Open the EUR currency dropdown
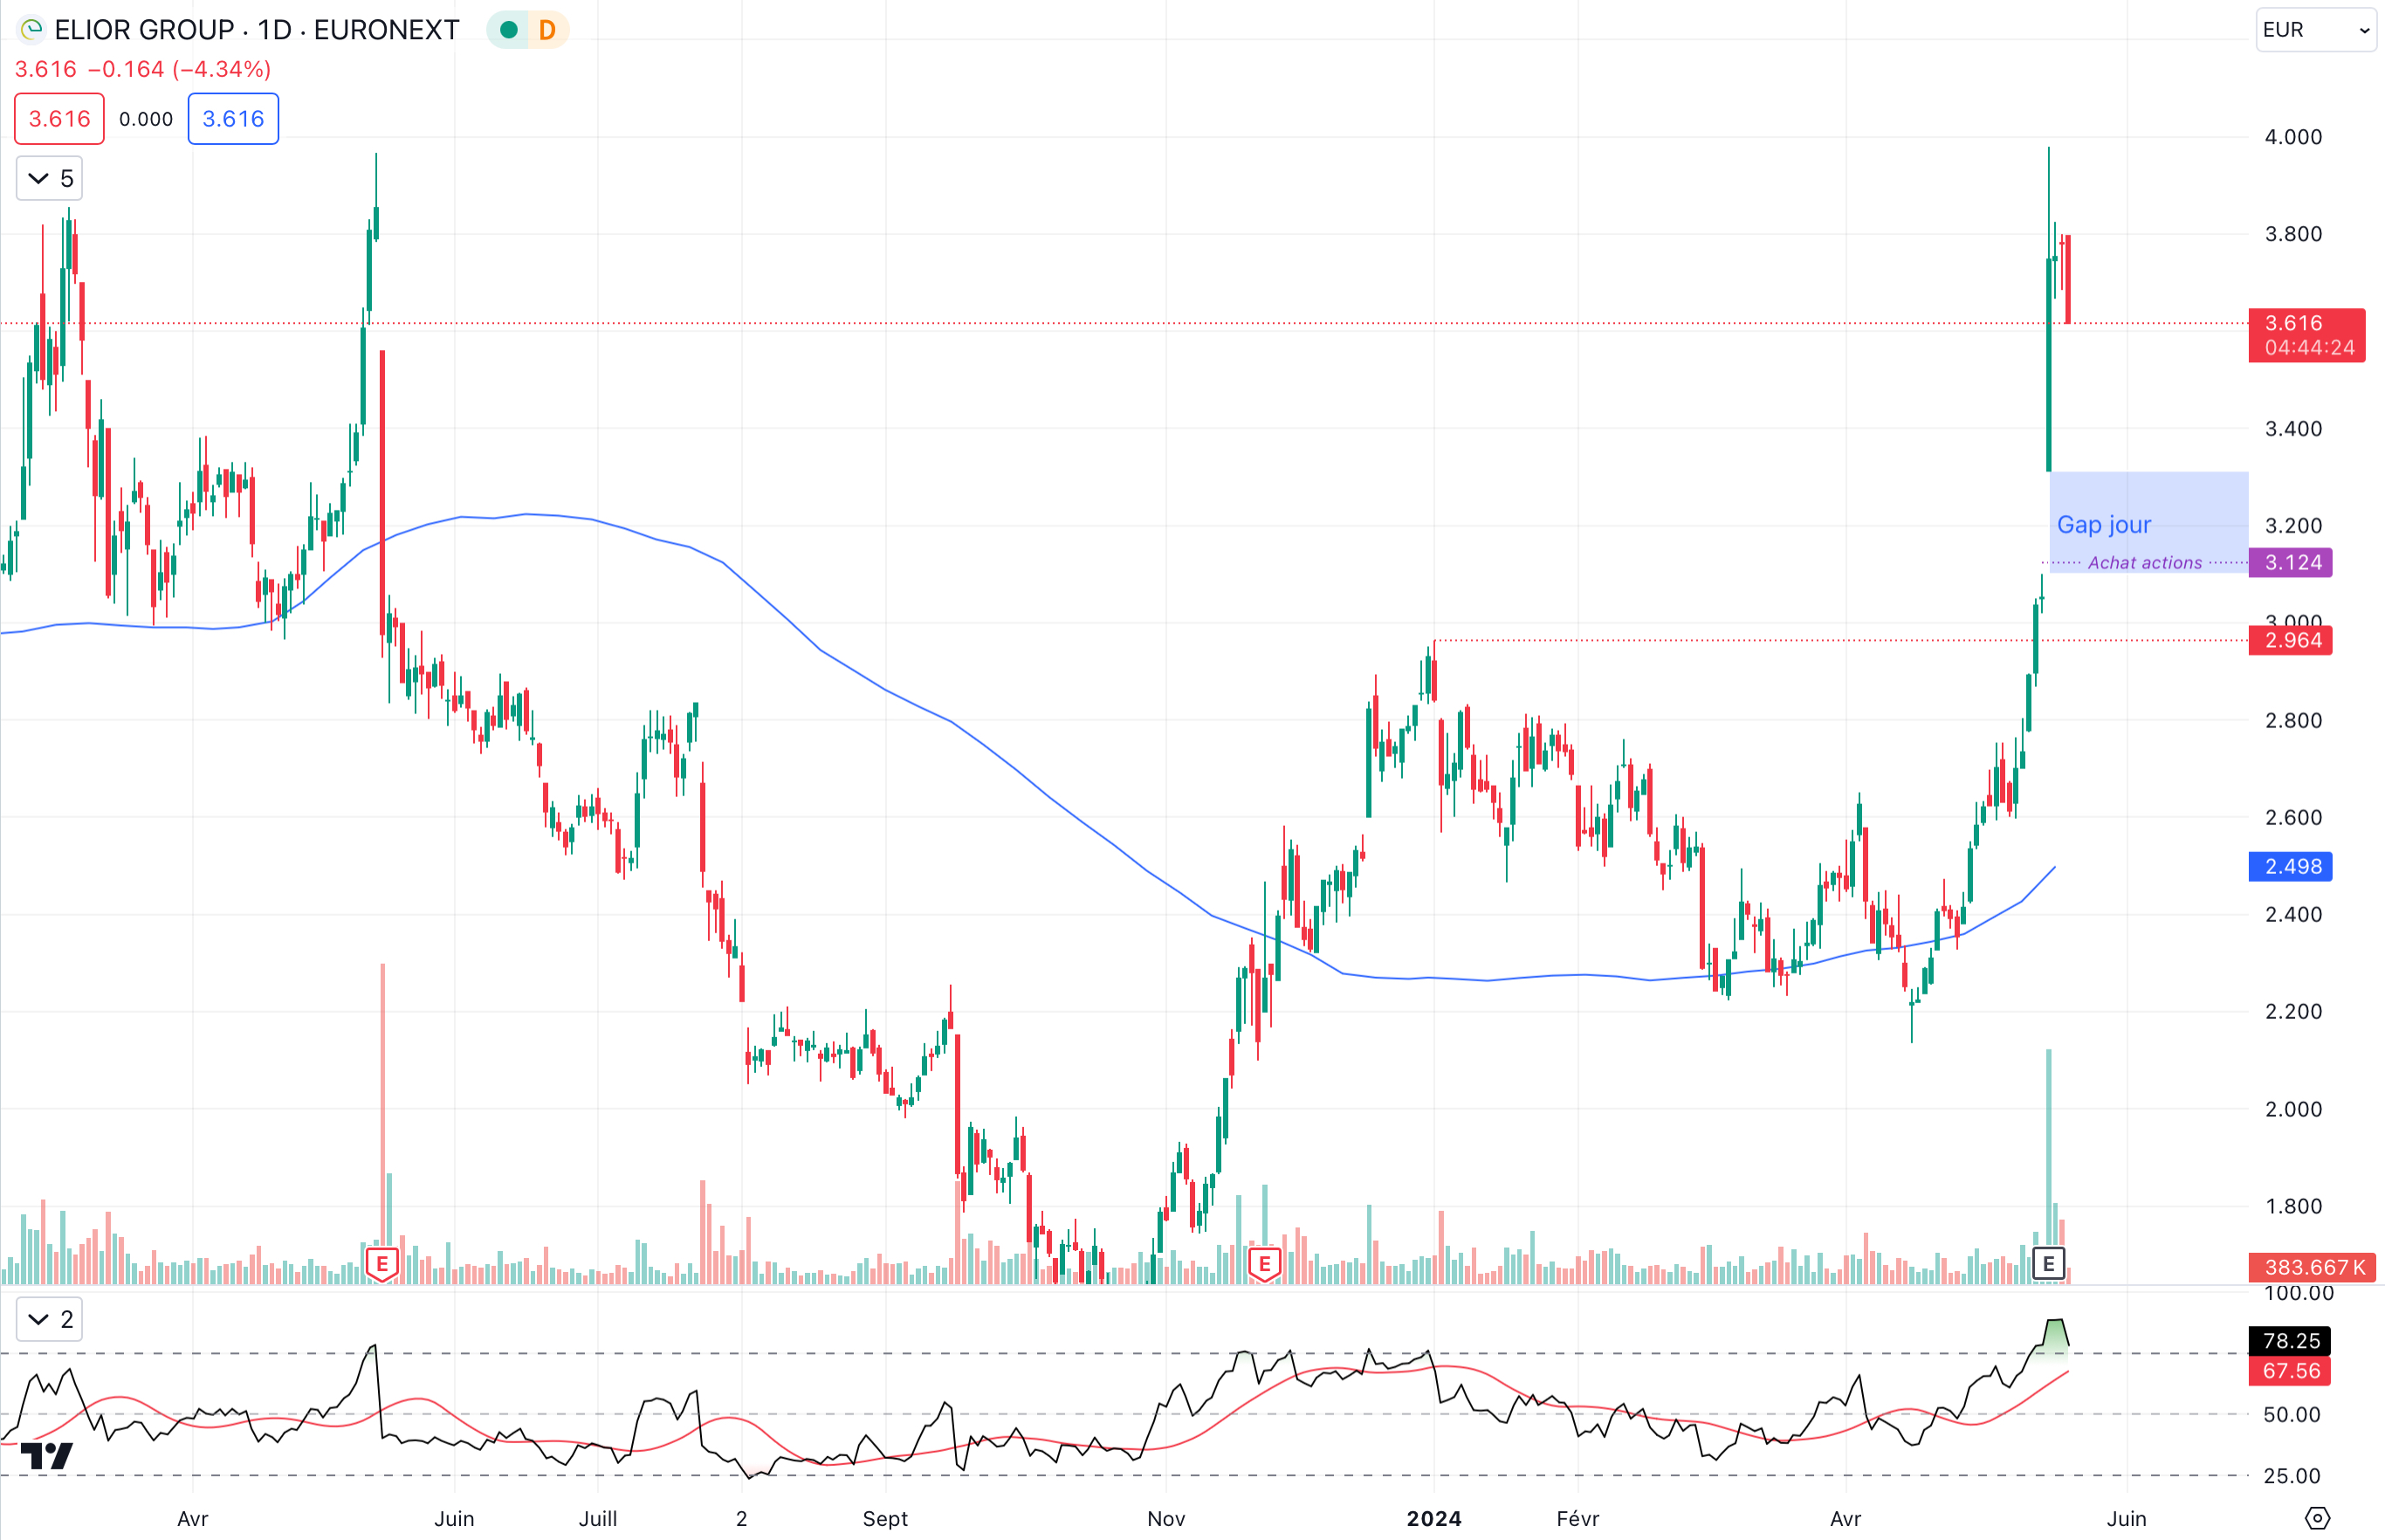Image resolution: width=2385 pixels, height=1540 pixels. tap(2315, 30)
